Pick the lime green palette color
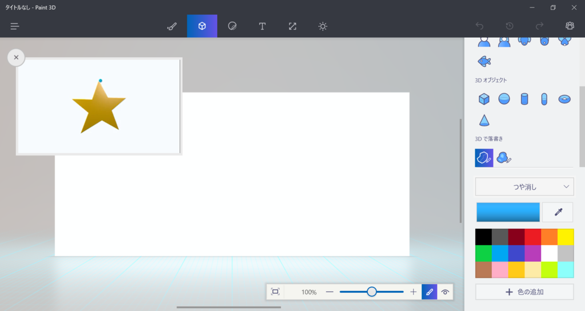 [549, 270]
